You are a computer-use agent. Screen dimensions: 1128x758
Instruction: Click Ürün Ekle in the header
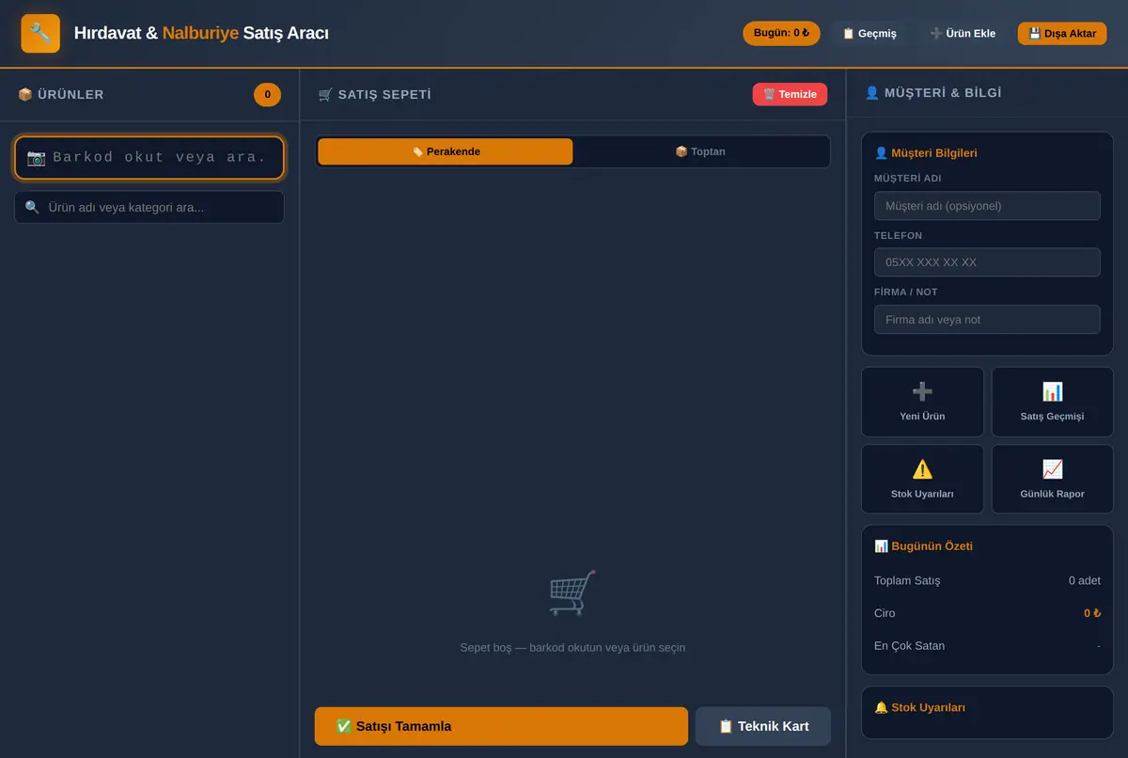pyautogui.click(x=963, y=34)
